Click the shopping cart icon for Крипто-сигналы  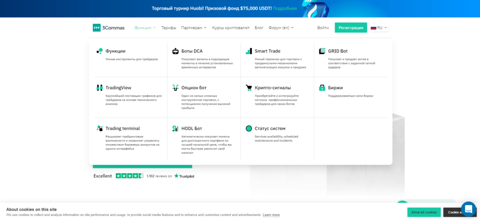point(248,88)
